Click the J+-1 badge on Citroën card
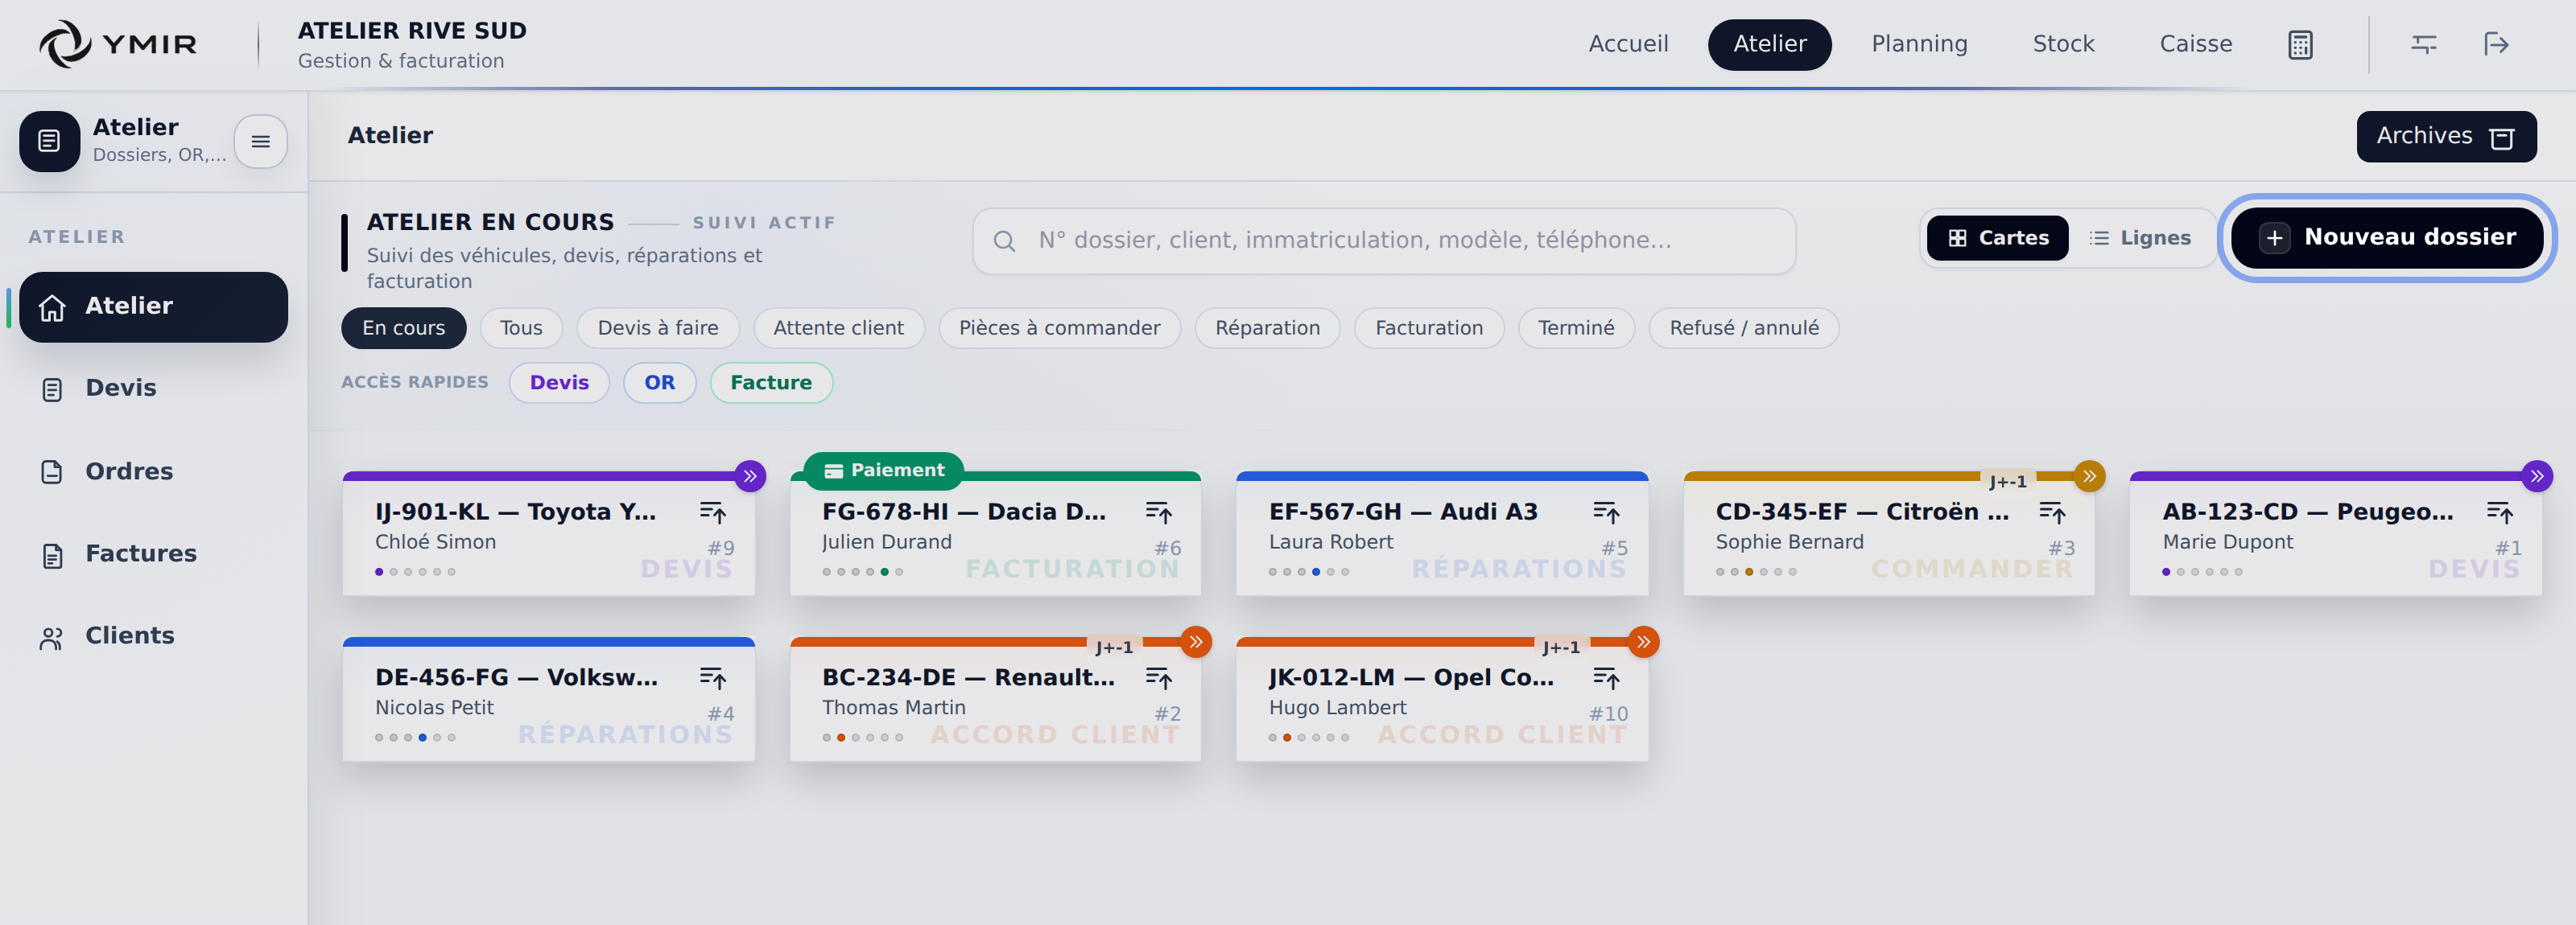Viewport: 2576px width, 925px height. [2008, 482]
